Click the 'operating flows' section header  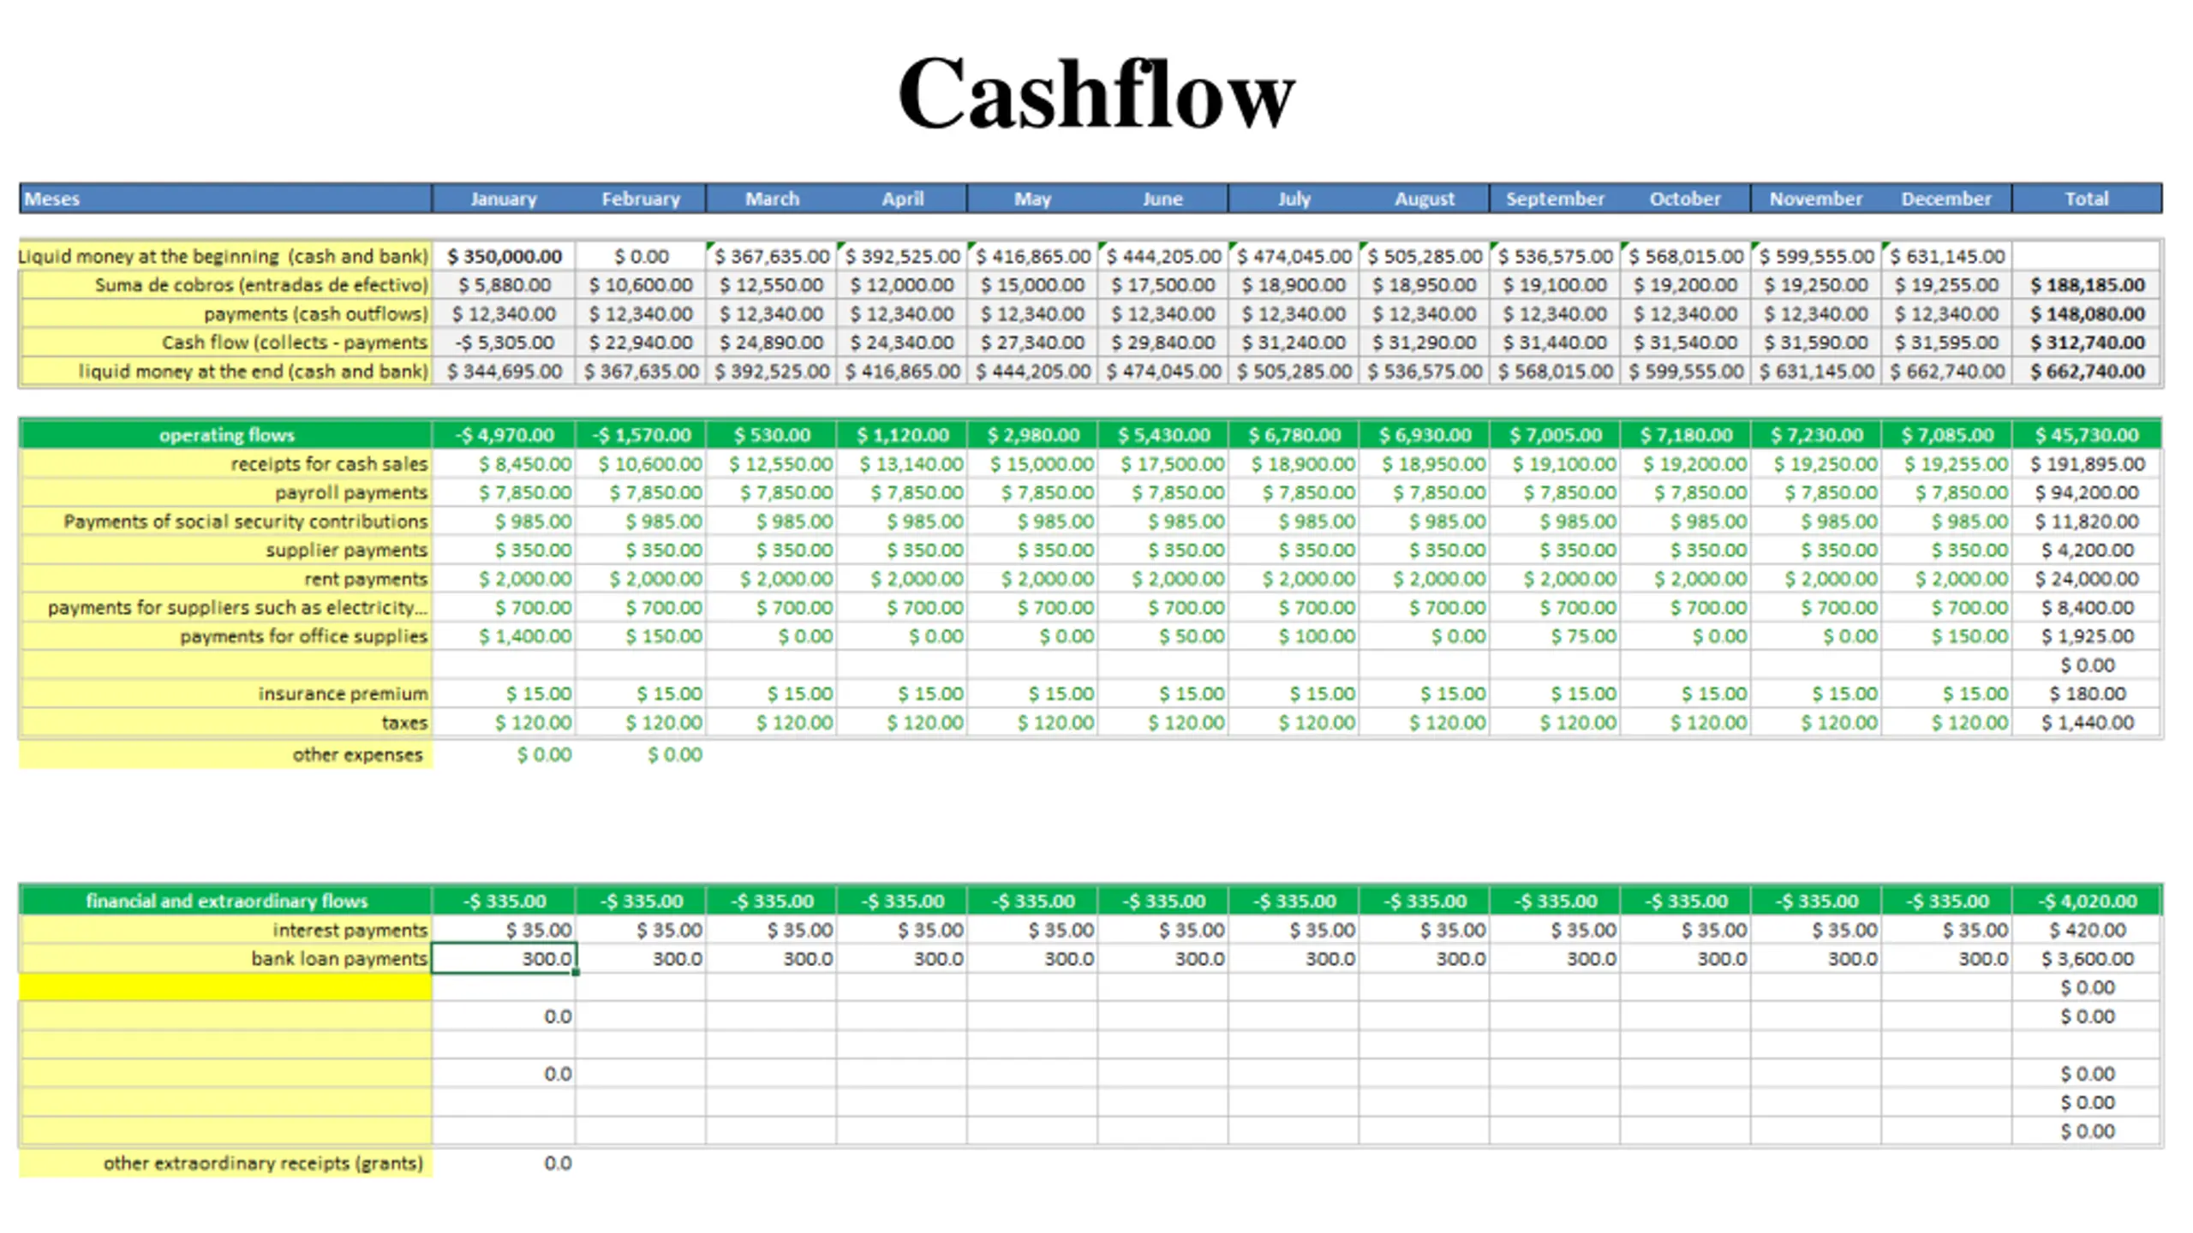[x=225, y=435]
